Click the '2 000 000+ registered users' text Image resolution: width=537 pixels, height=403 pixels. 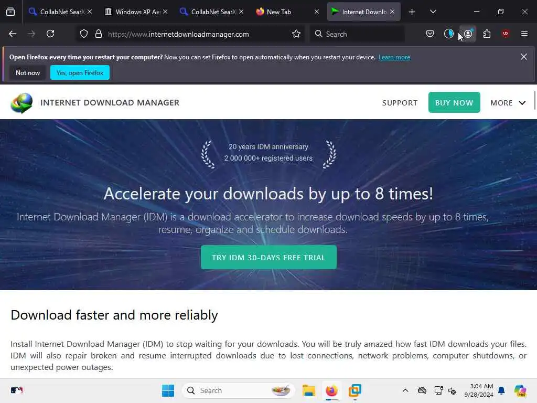268,158
